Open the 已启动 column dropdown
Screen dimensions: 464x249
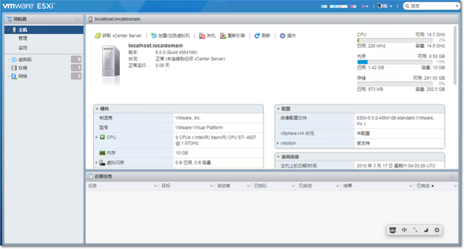pos(337,186)
